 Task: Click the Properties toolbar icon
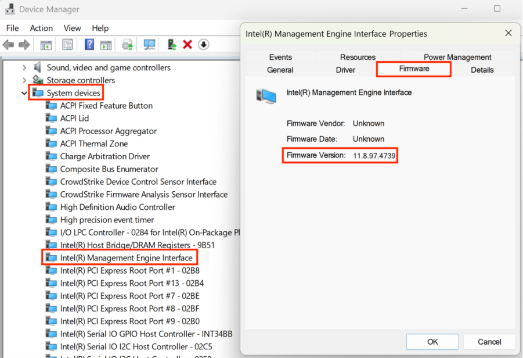tap(68, 45)
